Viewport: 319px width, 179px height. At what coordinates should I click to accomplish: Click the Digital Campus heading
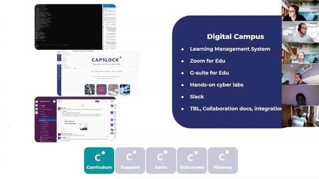coord(235,37)
